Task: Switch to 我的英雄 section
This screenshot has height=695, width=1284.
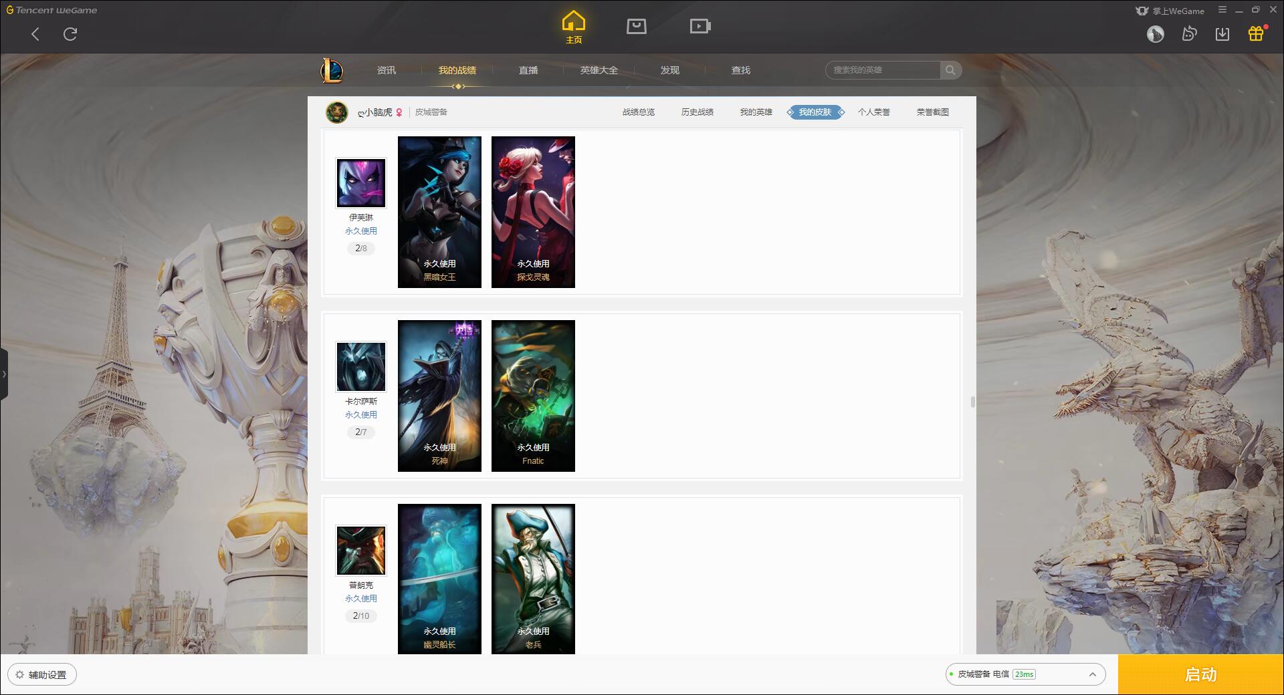Action: 756,112
